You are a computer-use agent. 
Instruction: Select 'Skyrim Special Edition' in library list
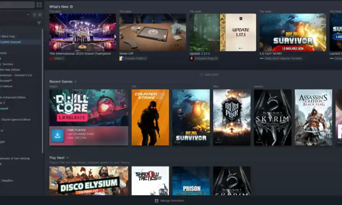(x=21, y=120)
